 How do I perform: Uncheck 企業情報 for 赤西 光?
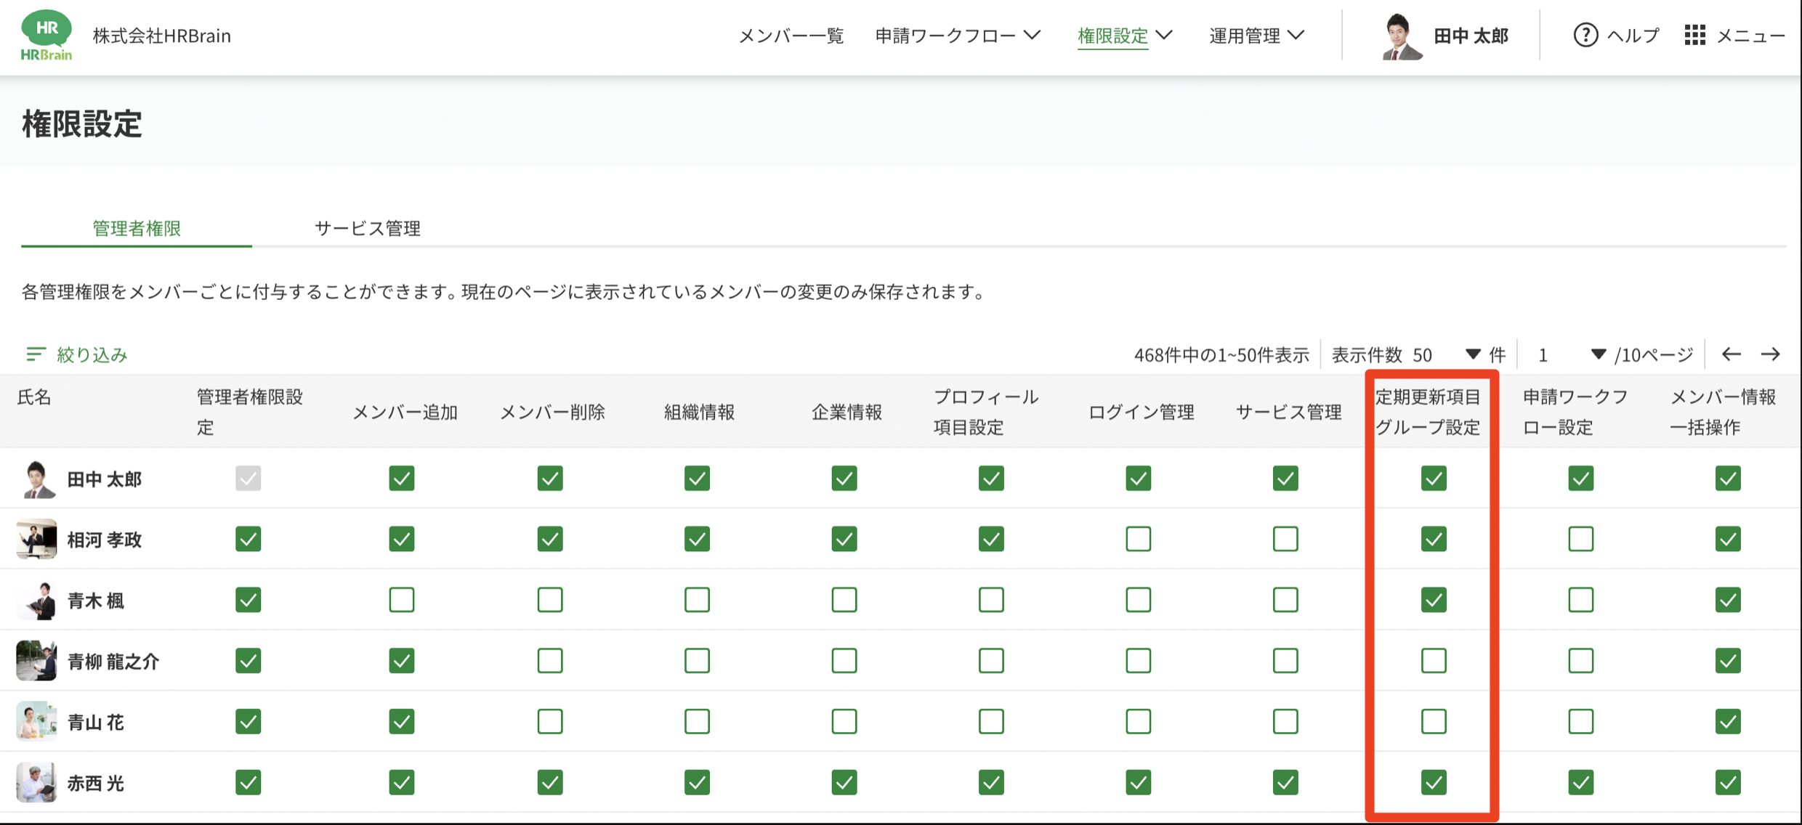[x=844, y=782]
